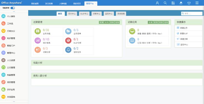This screenshot has height=104, width=204.
Task: Click the 项目管理 sidebar icon
Action: pos(3,82)
